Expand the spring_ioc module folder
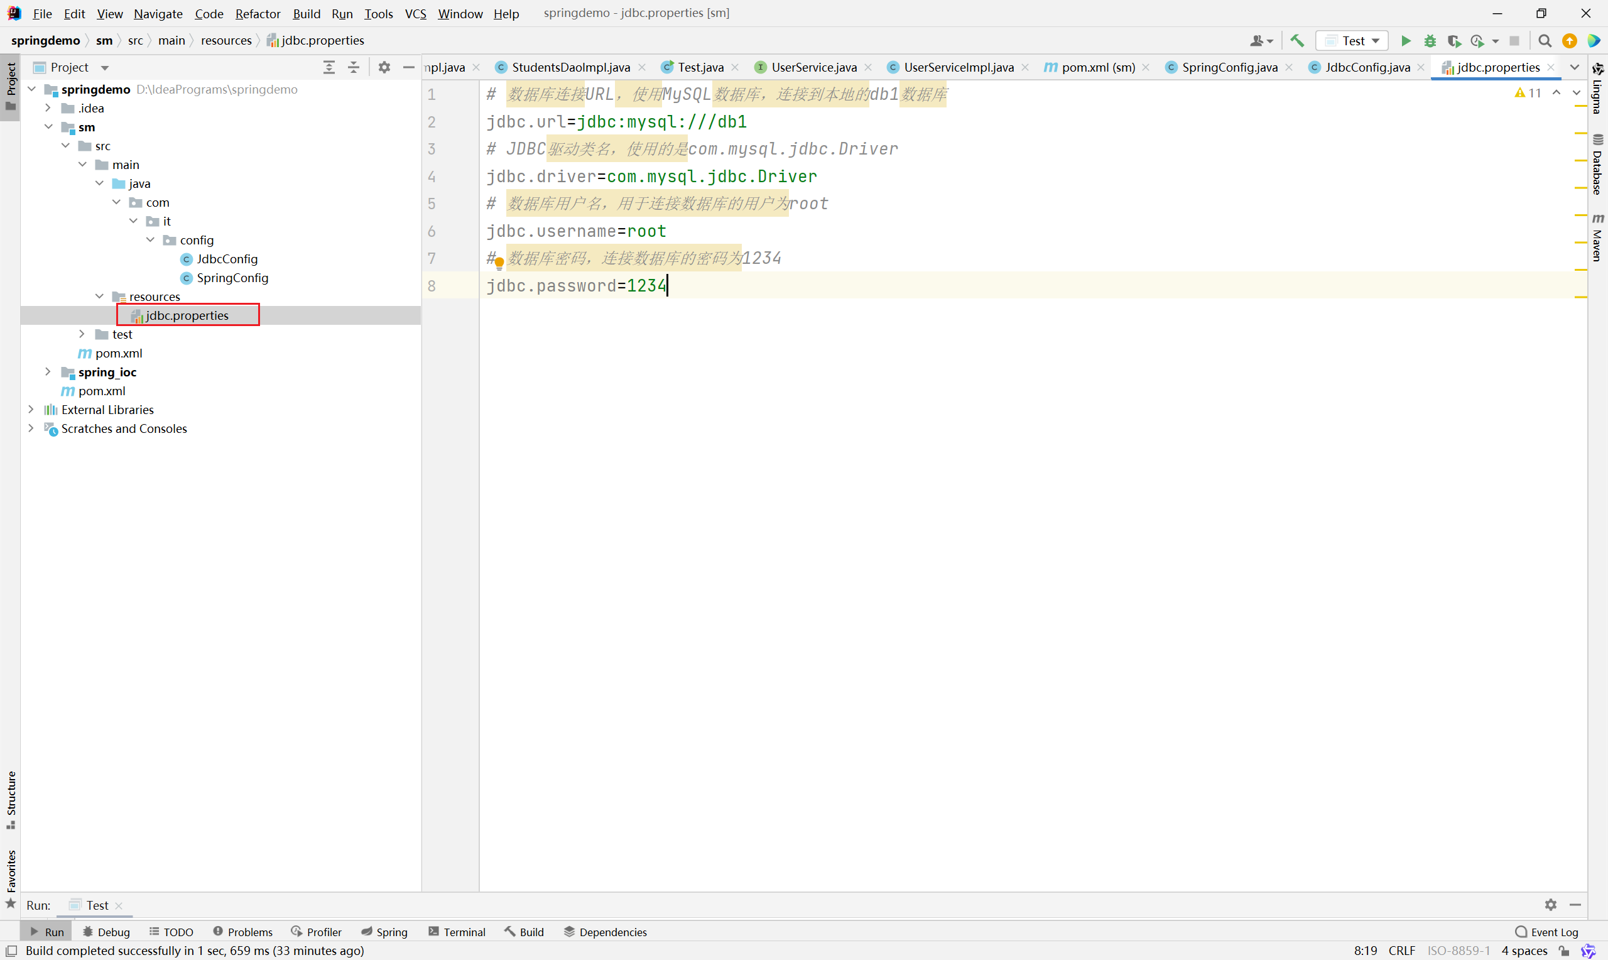1608x960 pixels. pos(48,372)
